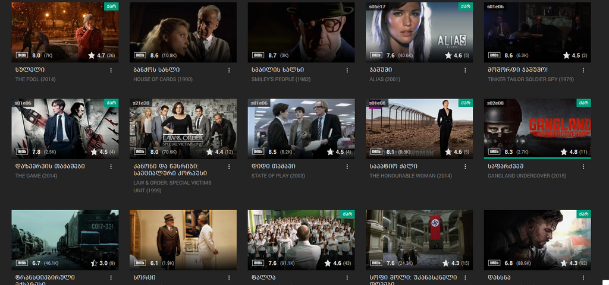Click s21e20 episode badge on Law & Order
609x285 pixels.
click(140, 103)
